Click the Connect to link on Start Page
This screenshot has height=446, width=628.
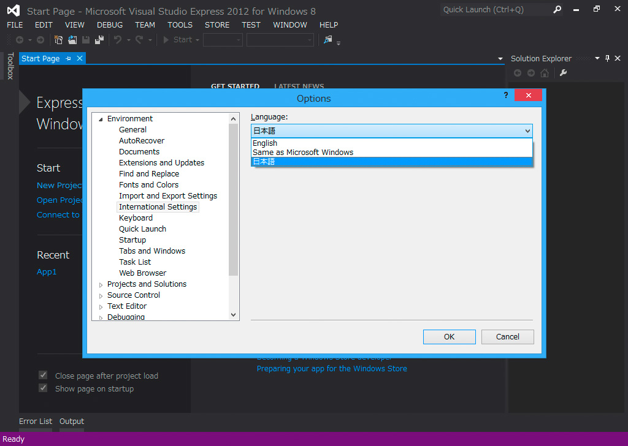[58, 215]
